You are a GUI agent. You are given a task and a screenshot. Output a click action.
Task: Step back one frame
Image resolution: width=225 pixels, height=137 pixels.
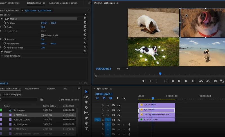[172, 81]
